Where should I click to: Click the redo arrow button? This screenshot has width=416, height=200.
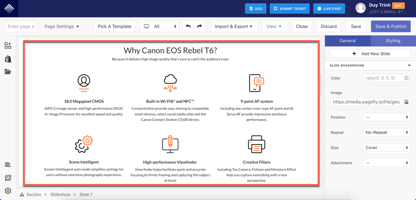tap(200, 26)
